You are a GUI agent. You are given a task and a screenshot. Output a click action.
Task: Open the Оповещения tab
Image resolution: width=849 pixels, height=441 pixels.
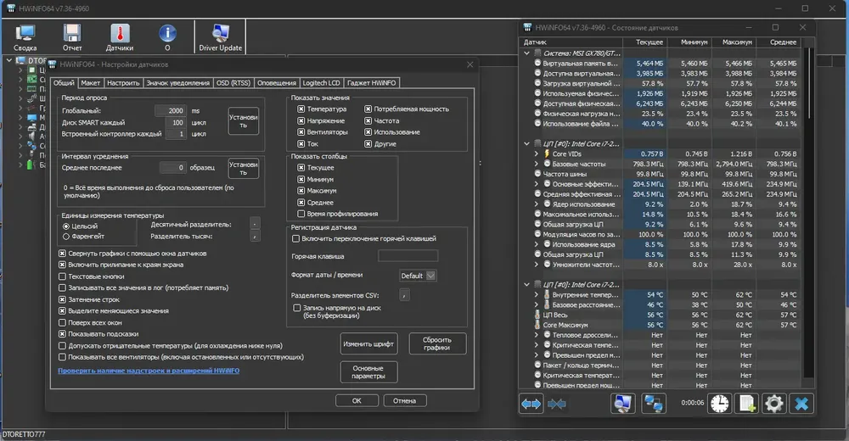pos(277,83)
